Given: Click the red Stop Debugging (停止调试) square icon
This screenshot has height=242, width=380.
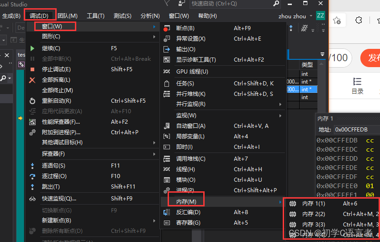Looking at the screenshot, I should pyautogui.click(x=32, y=69).
